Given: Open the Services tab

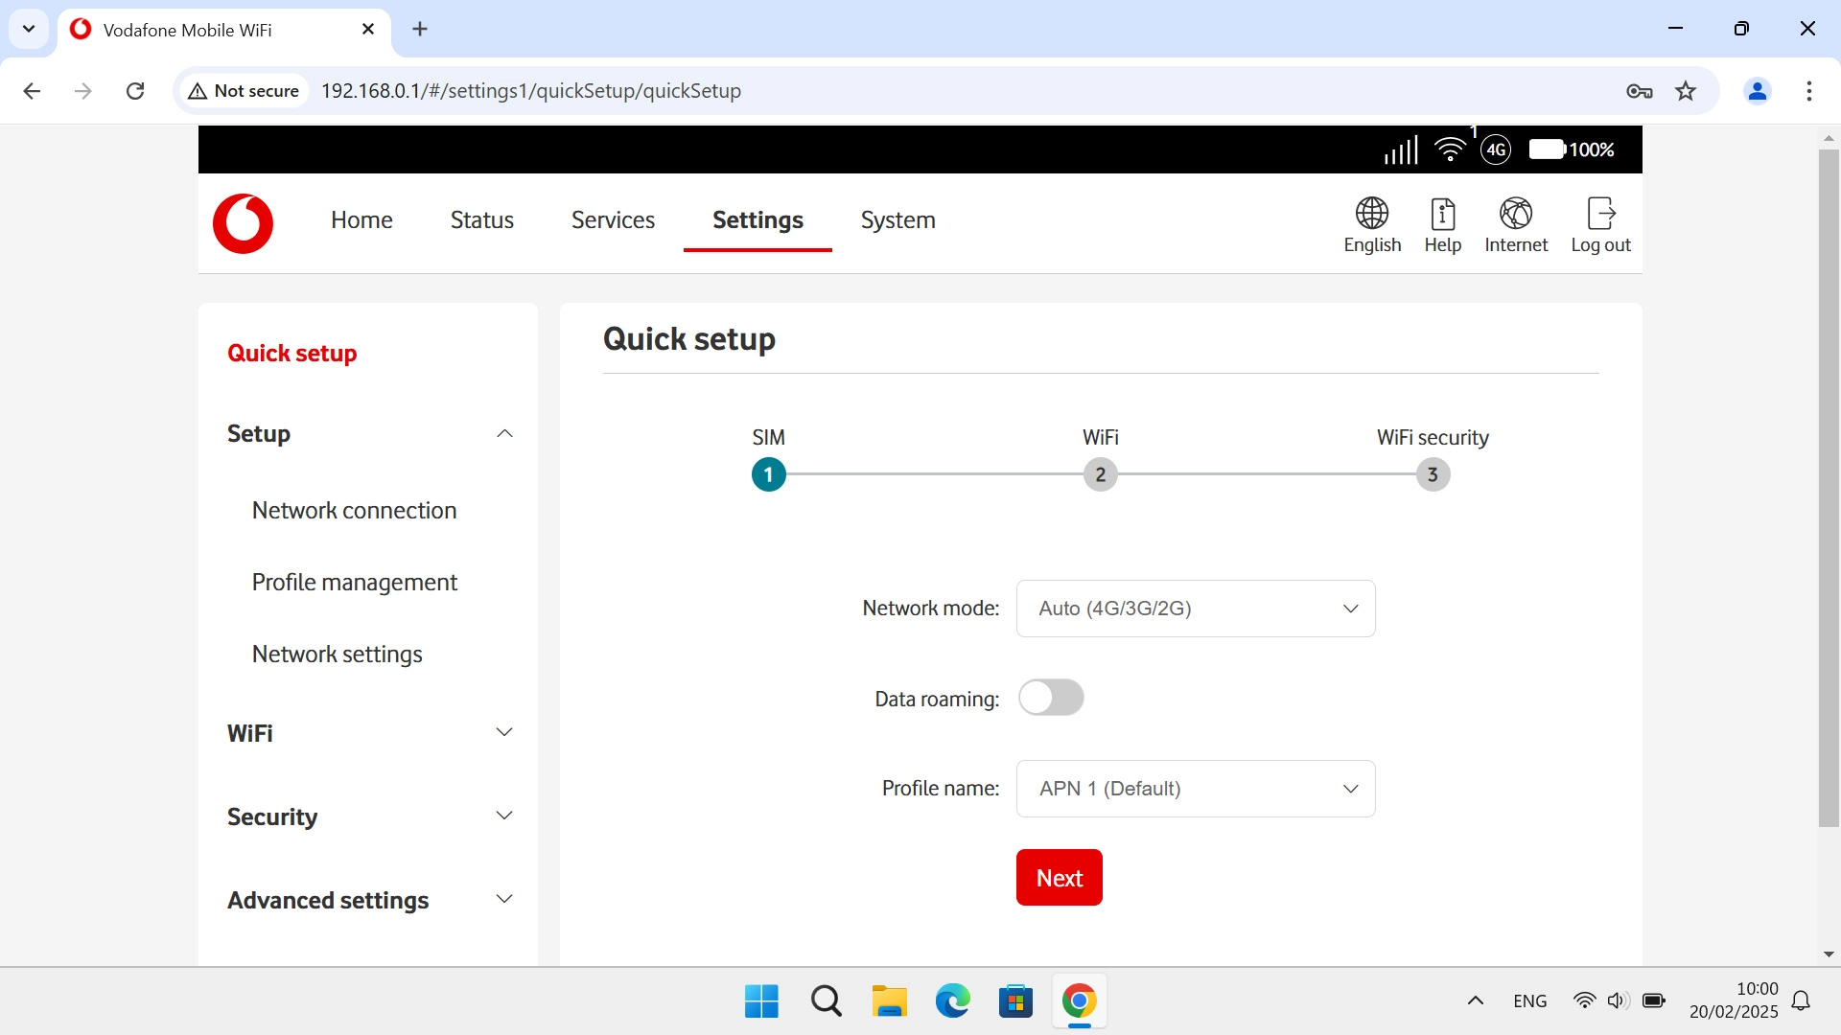Looking at the screenshot, I should [613, 220].
